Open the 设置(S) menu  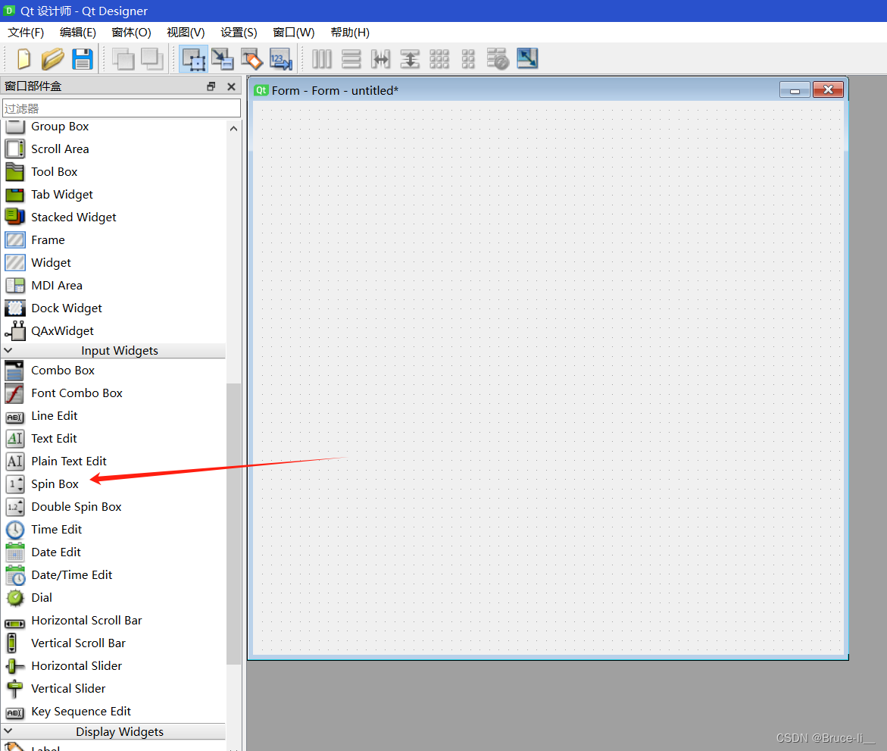pos(239,33)
